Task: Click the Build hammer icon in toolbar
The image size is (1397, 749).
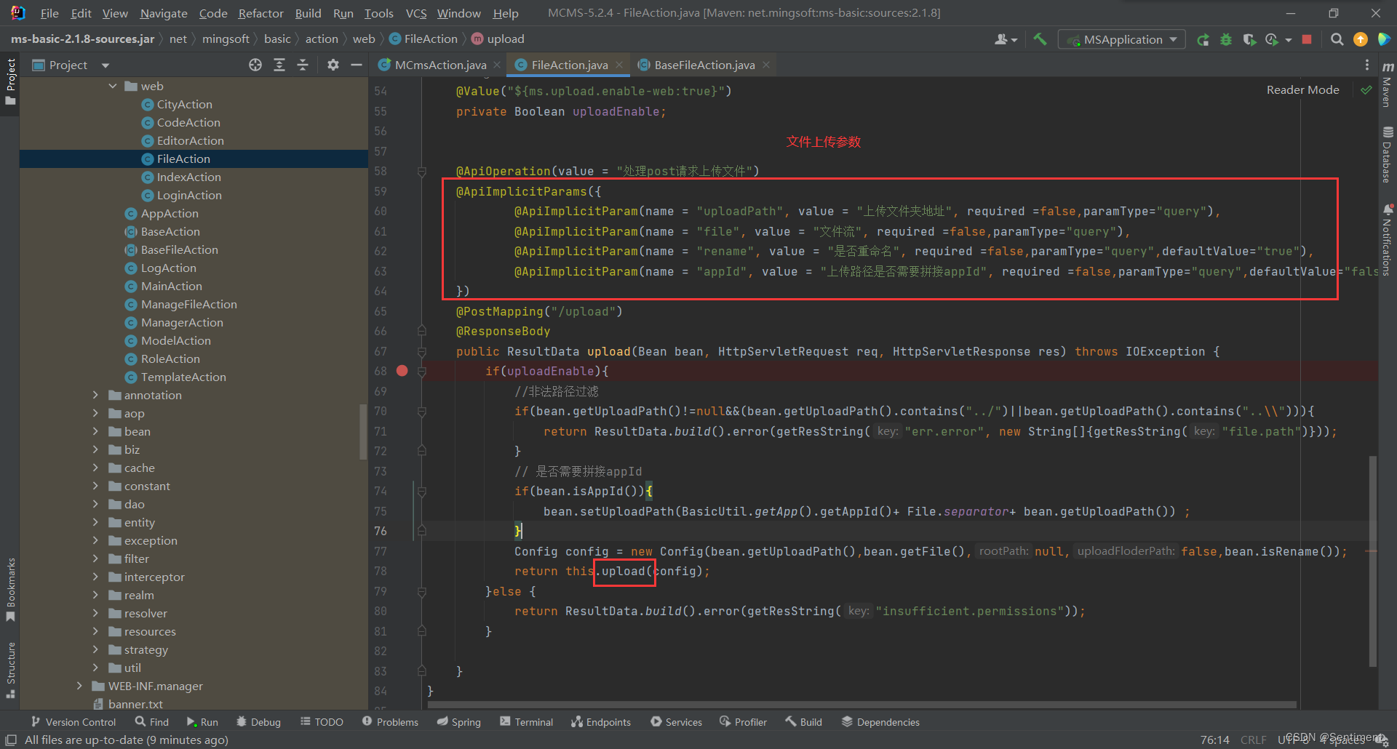Action: click(x=1040, y=39)
